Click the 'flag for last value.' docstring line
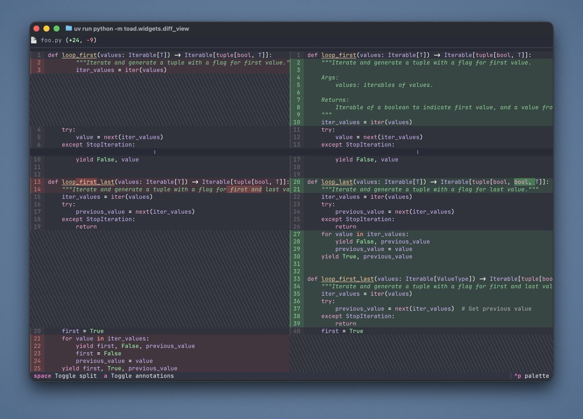583x419 pixels. pyautogui.click(x=430, y=190)
